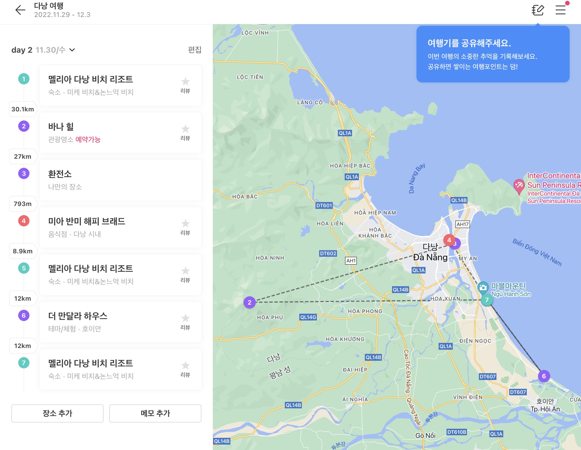Click the 편집 edit button

click(195, 50)
